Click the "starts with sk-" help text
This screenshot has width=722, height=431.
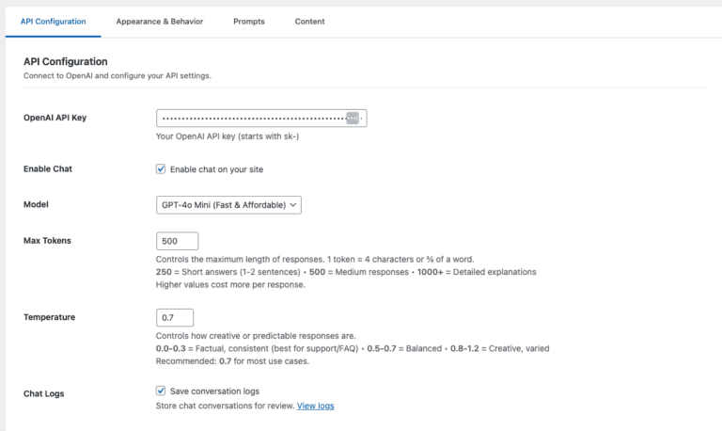coord(228,136)
